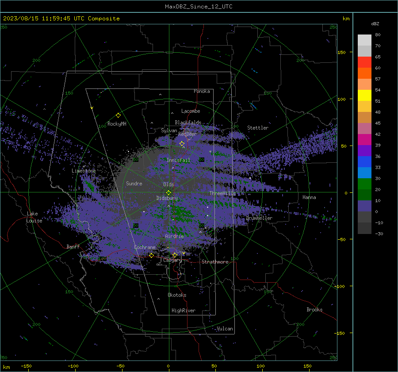Select the bright yellow 51-54 dBZ legend swatch
Screen dimensions: 398x372
point(364,96)
